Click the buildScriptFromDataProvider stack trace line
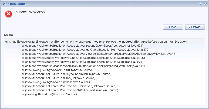The height and width of the screenshot is (109, 209). click(x=99, y=54)
